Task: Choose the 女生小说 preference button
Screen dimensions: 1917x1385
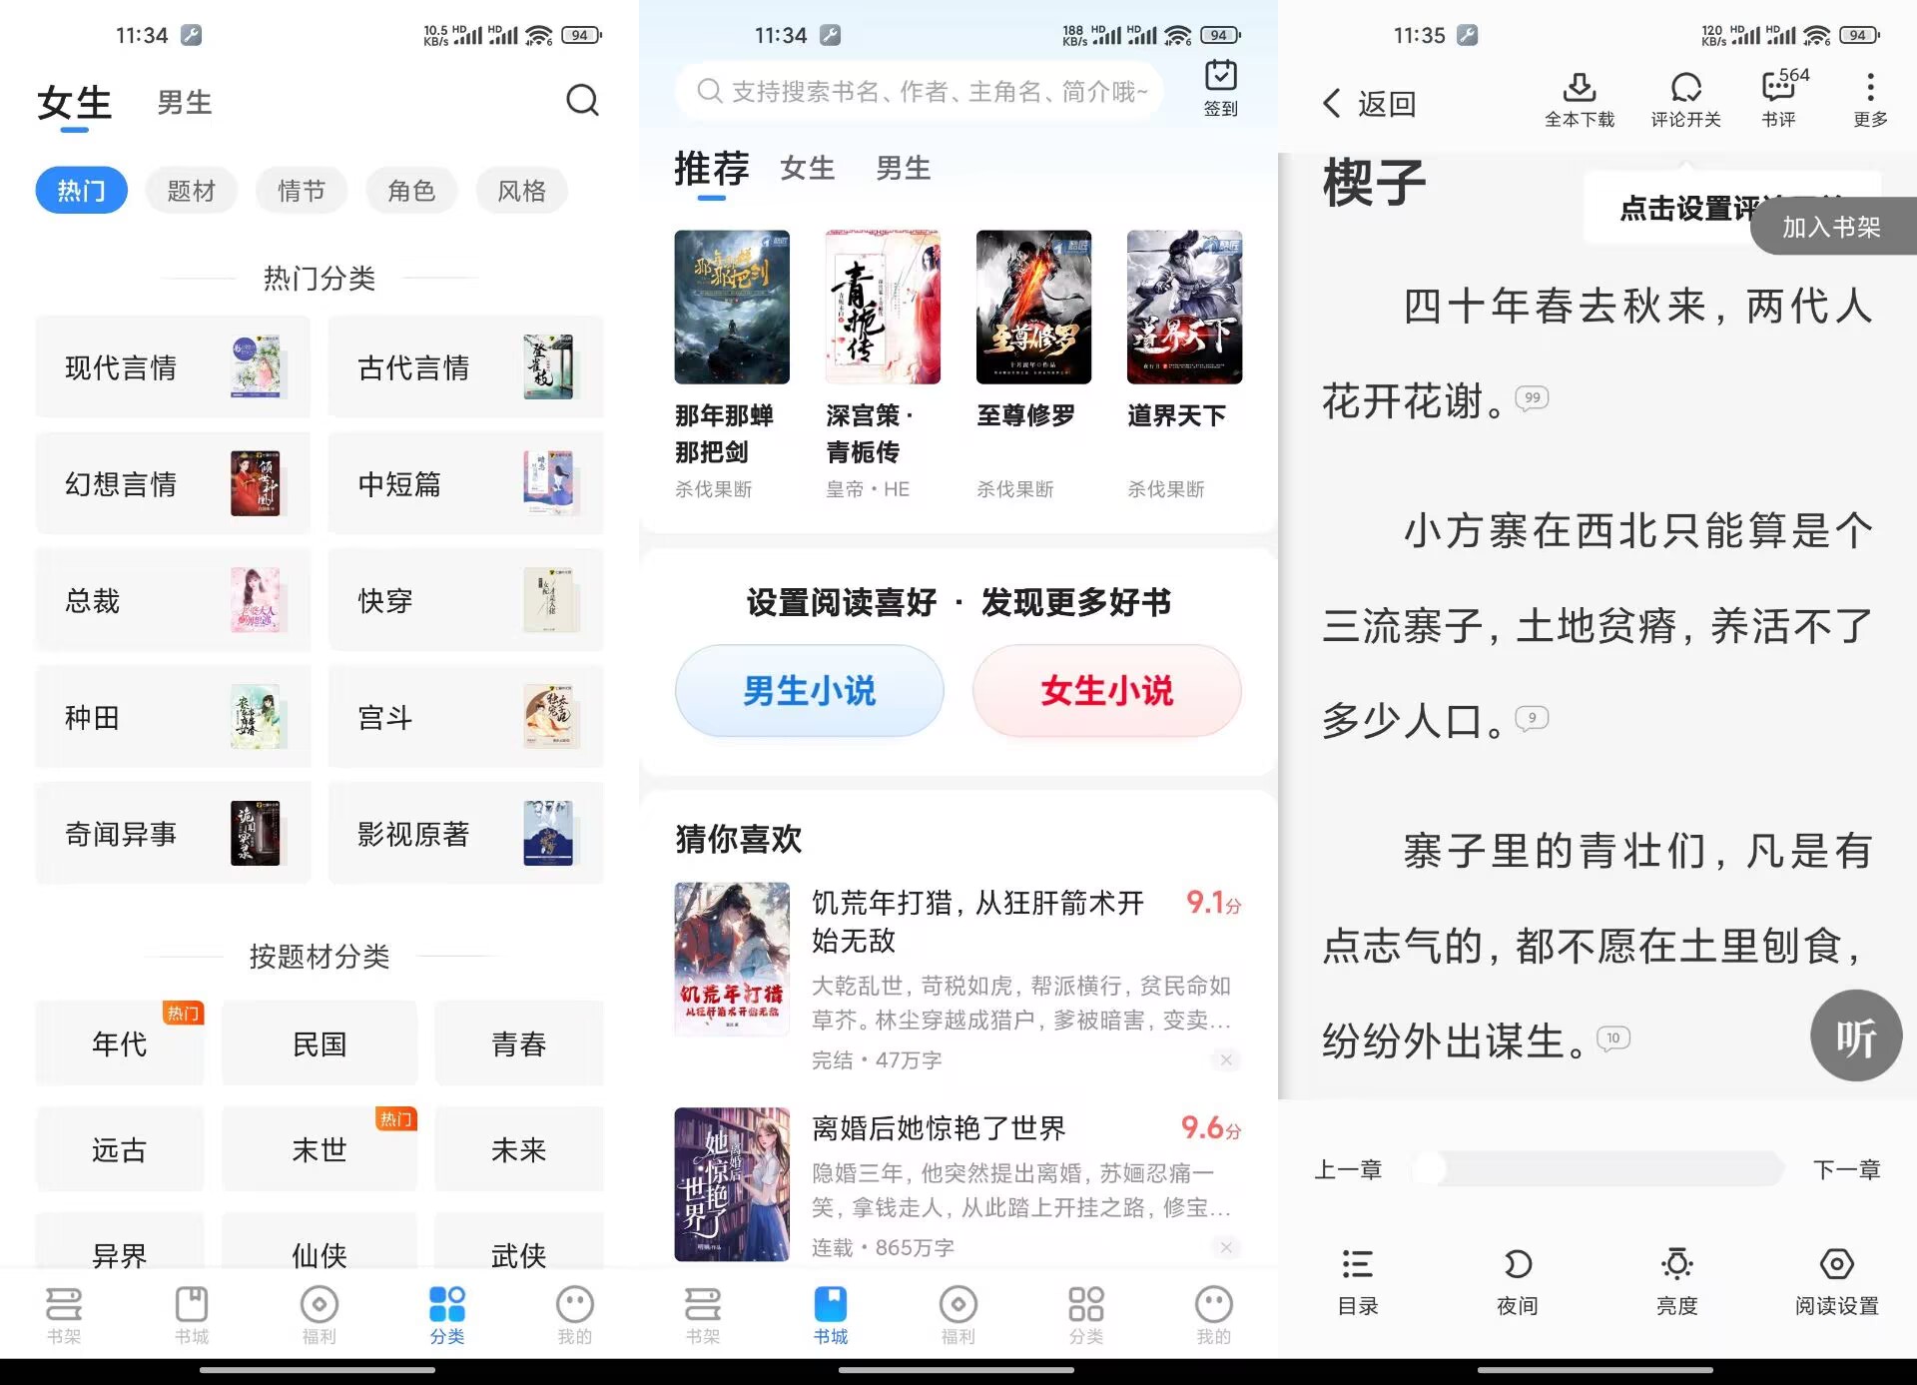Action: (x=1106, y=690)
